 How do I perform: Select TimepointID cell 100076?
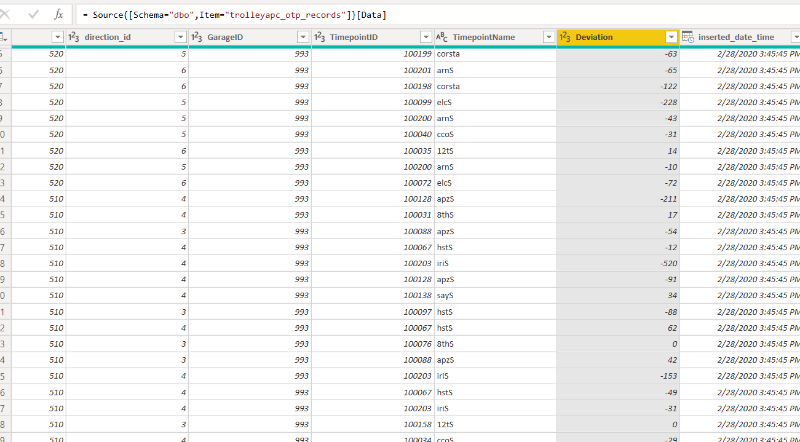point(373,344)
